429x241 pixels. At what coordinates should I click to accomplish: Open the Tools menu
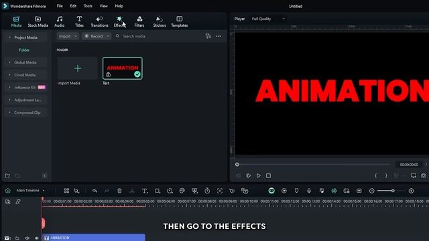click(88, 6)
